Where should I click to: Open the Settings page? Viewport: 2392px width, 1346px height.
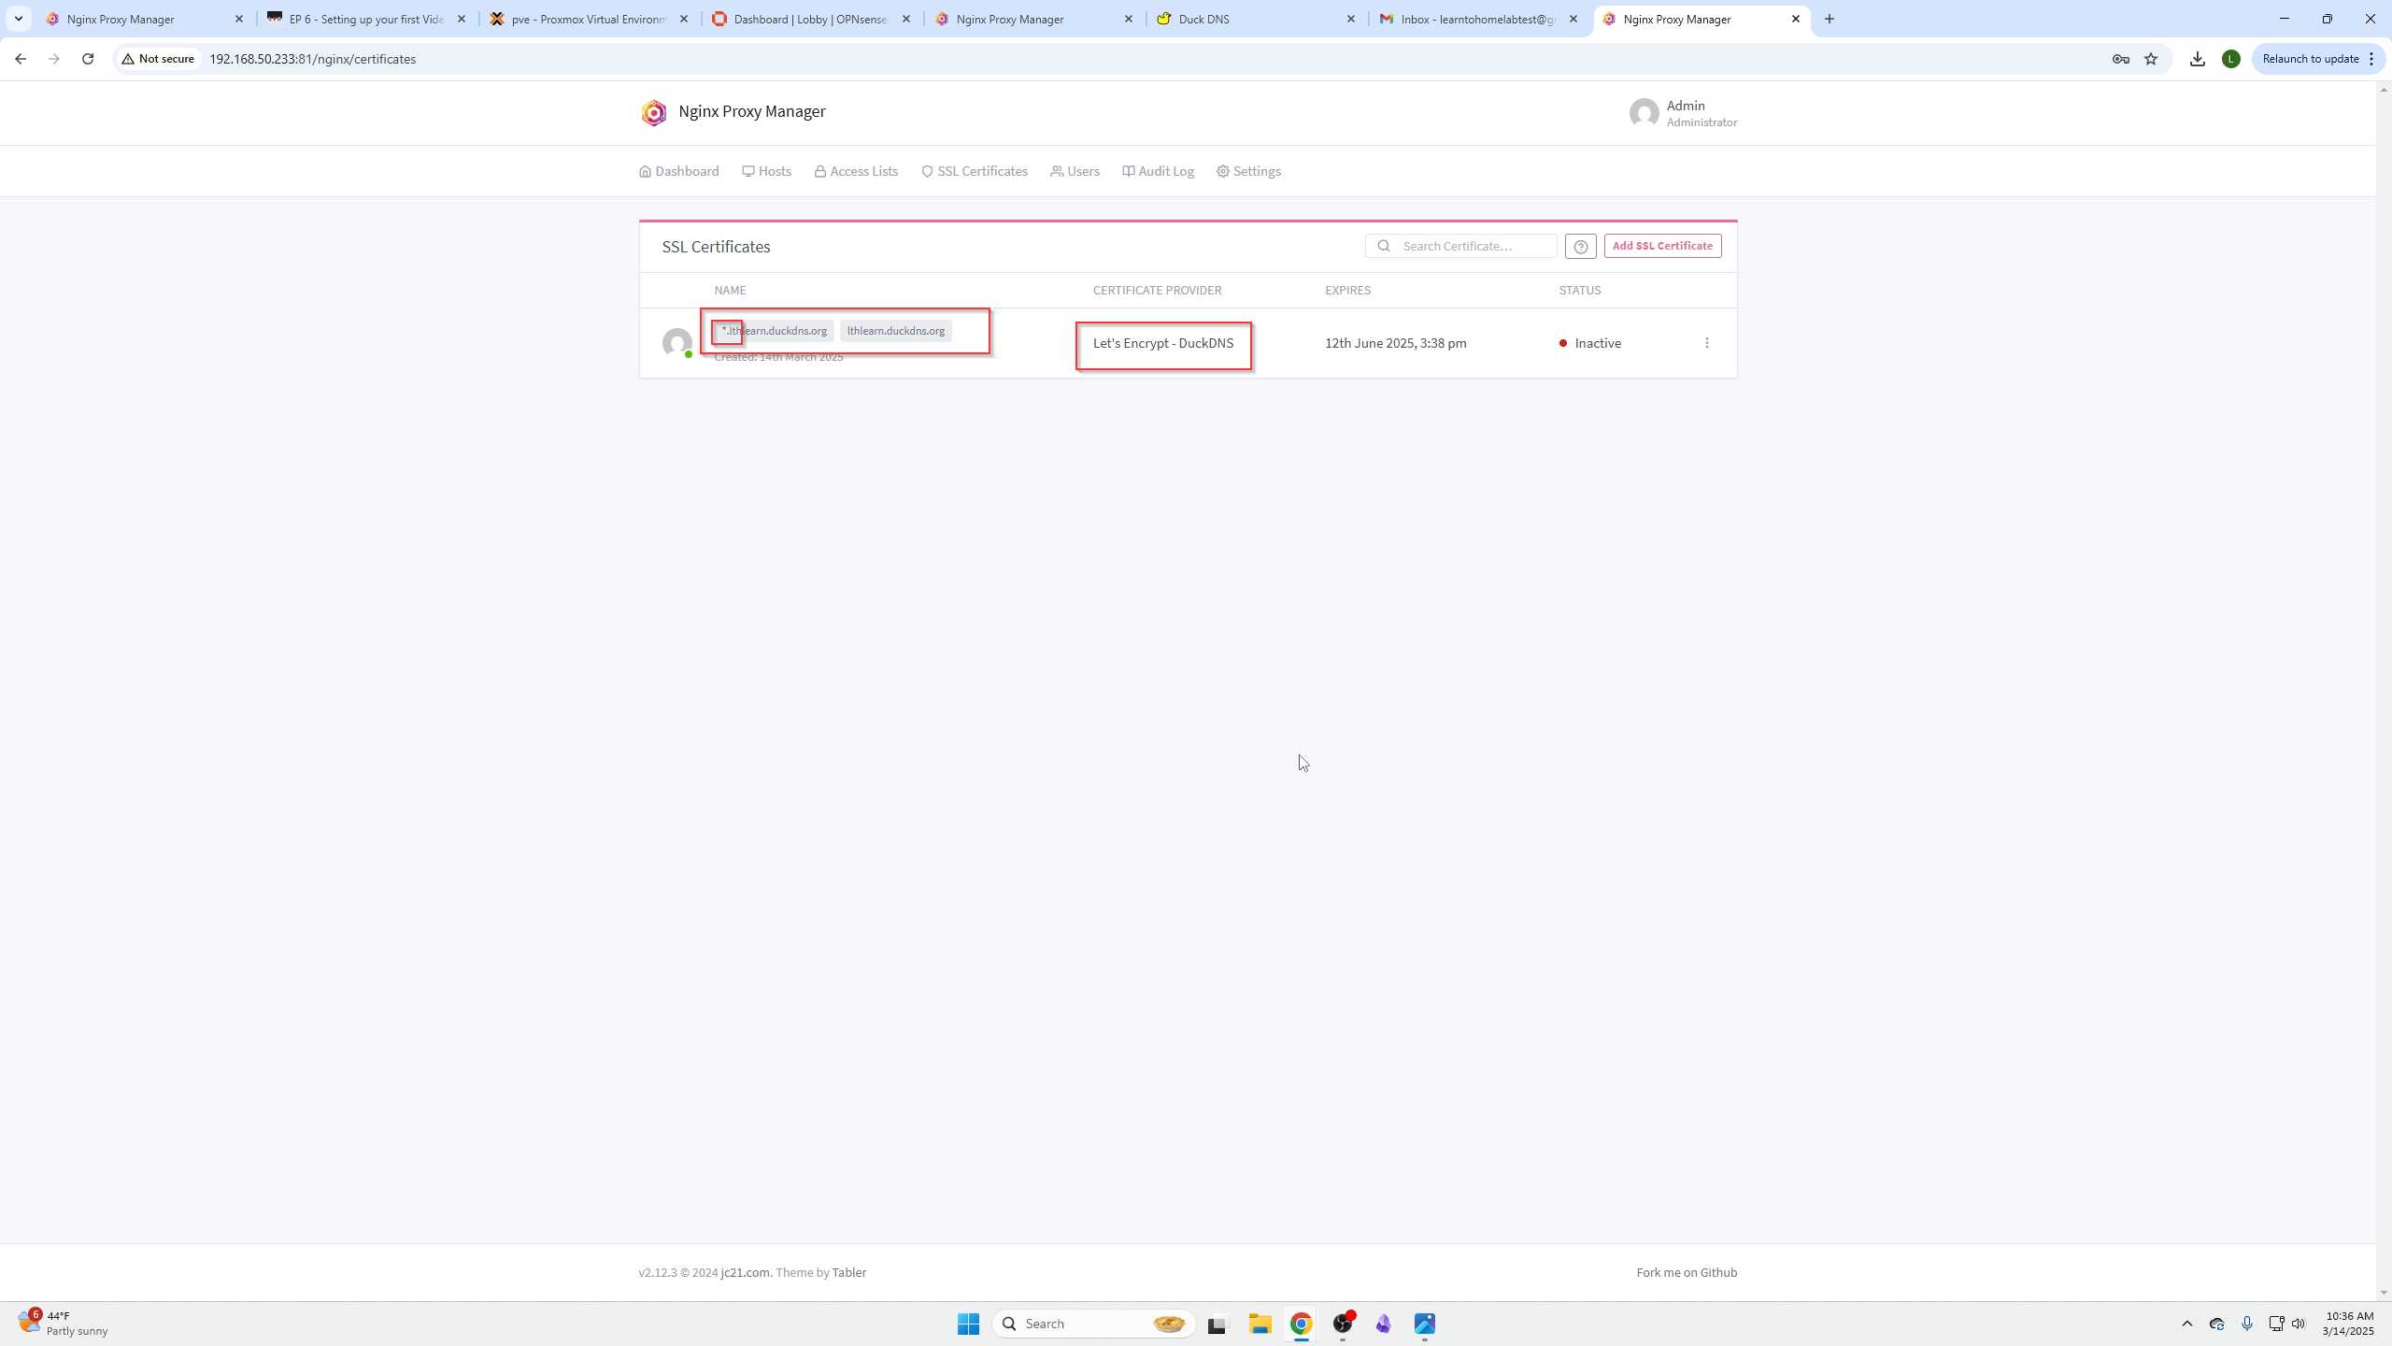click(1248, 171)
